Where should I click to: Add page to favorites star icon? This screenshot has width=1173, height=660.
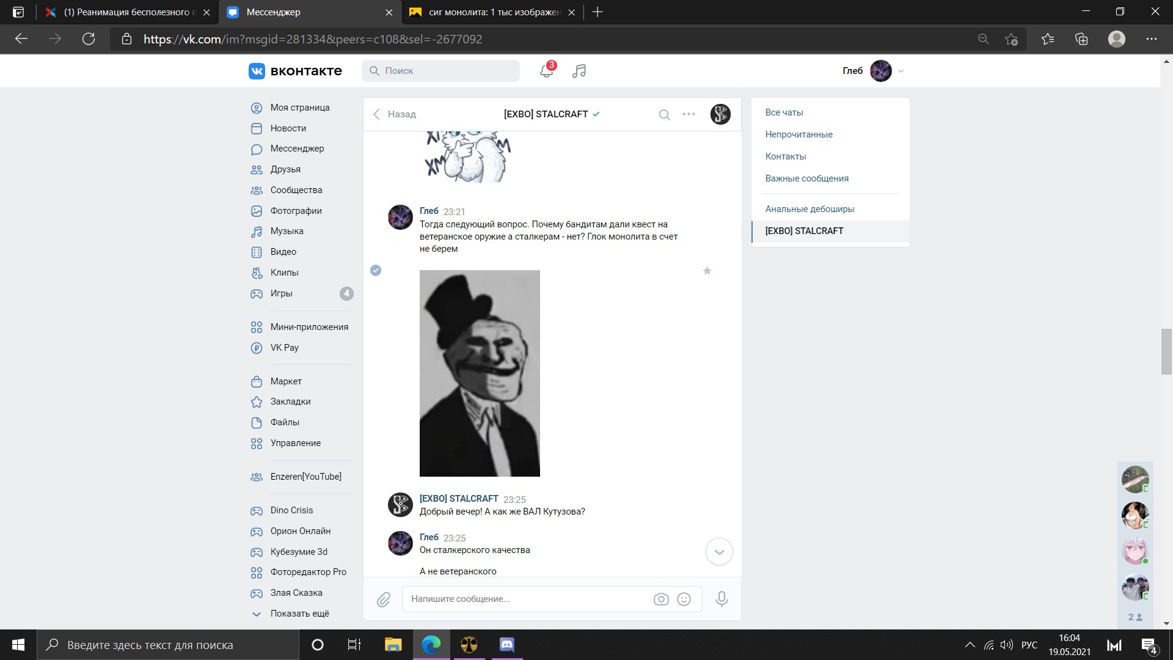click(1011, 39)
